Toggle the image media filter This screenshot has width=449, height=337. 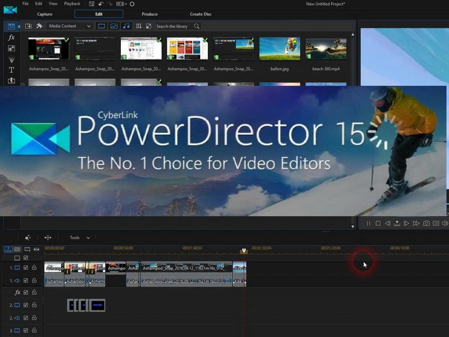114,26
